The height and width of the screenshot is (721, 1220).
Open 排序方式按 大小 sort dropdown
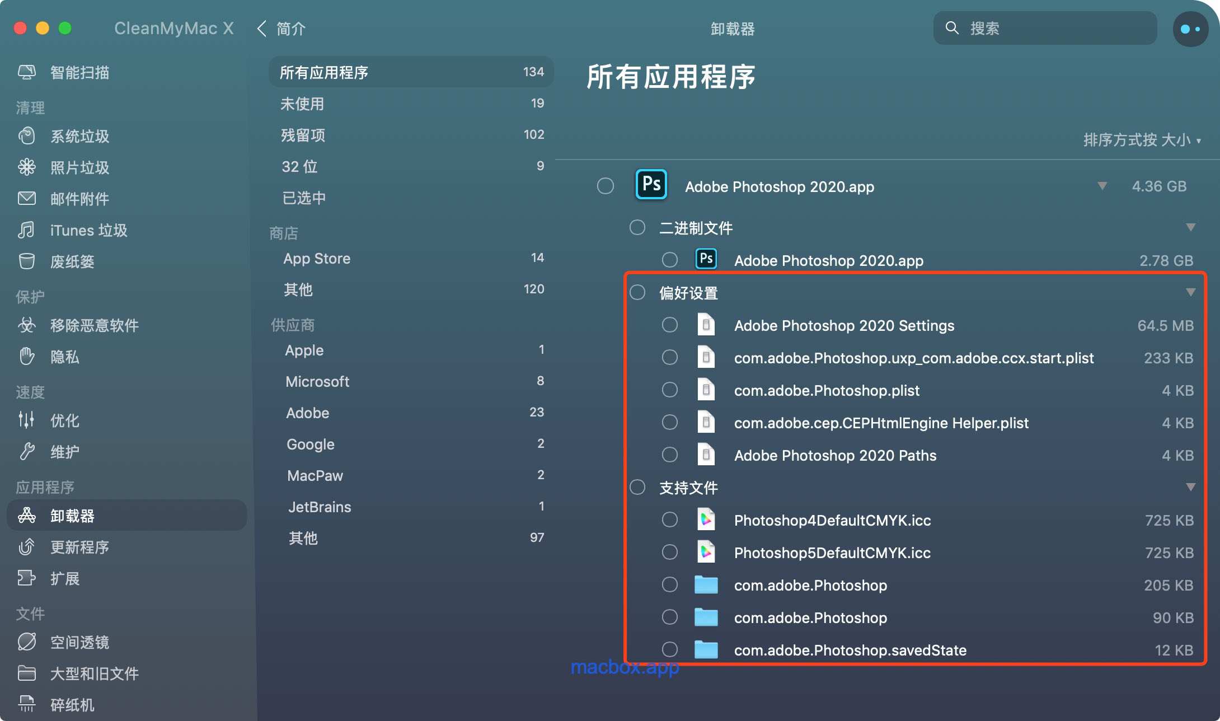point(1142,140)
